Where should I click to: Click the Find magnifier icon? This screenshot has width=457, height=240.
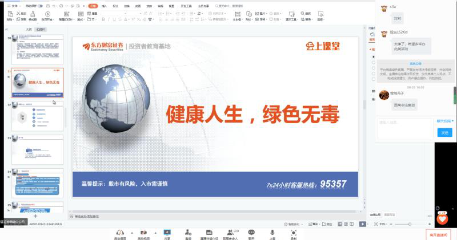point(303,13)
